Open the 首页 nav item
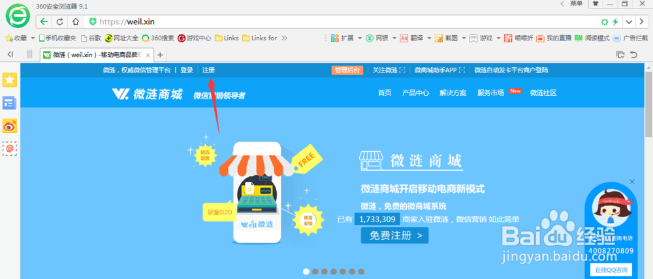Viewport: 653px width, 279px height. 385,93
